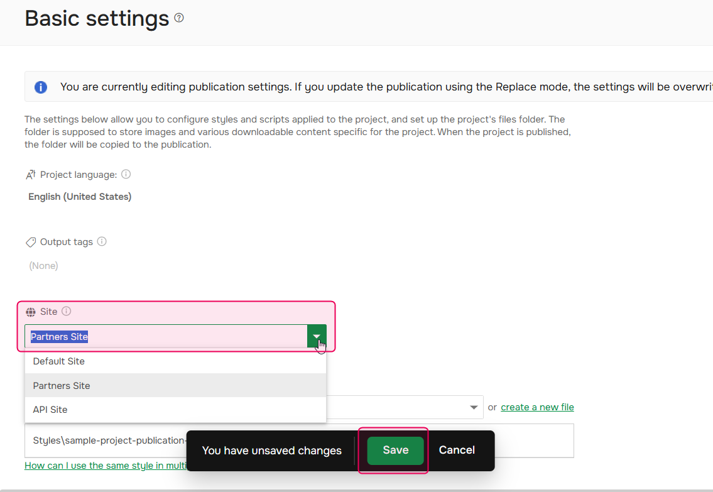The height and width of the screenshot is (492, 713).
Task: Open 'How can I use the same style' link
Action: coord(106,466)
